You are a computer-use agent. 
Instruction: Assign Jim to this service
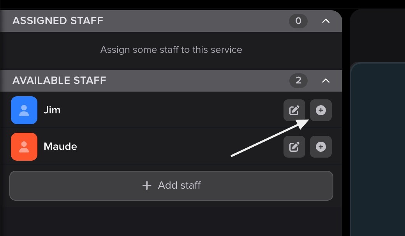click(x=320, y=110)
